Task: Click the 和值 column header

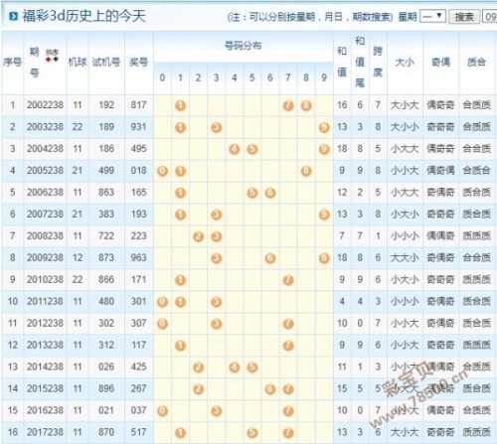Action: point(342,62)
